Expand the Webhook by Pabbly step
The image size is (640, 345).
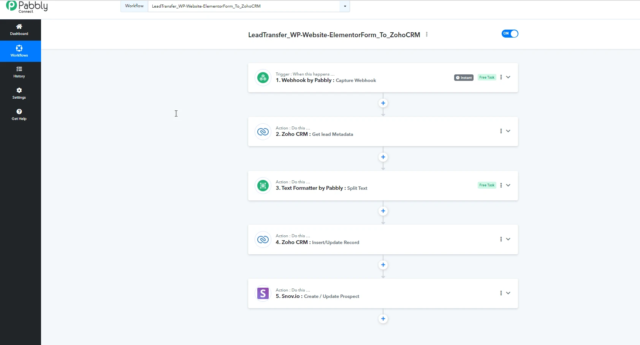point(508,77)
